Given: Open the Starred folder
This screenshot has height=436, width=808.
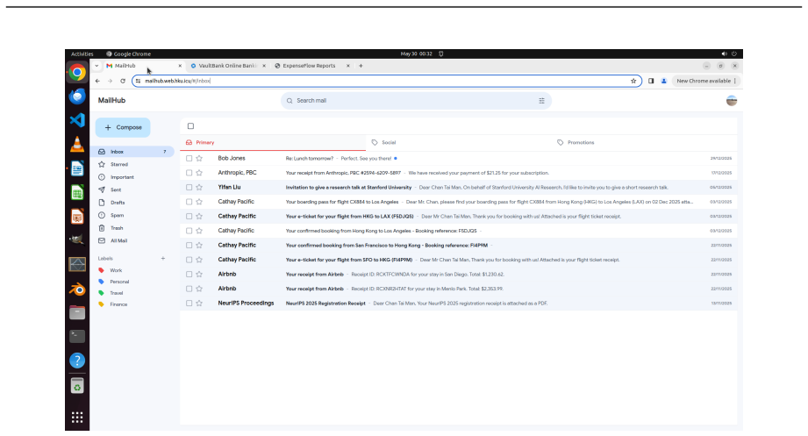Looking at the screenshot, I should pos(132,164).
